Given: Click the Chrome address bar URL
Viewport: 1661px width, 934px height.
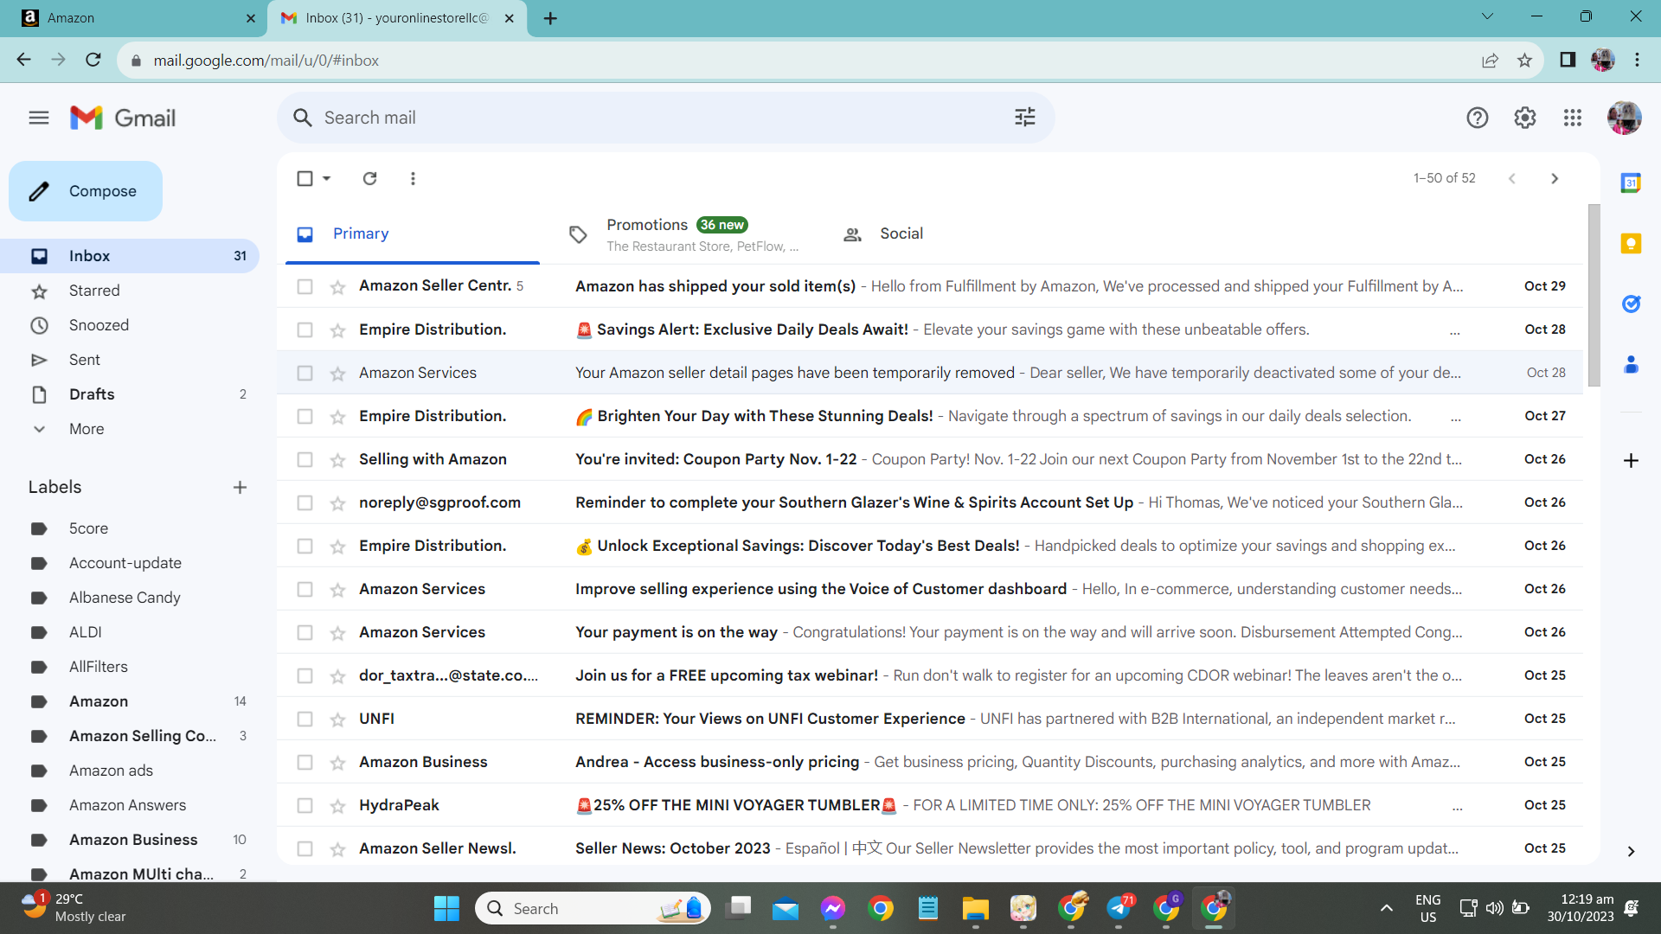Looking at the screenshot, I should click(x=266, y=61).
